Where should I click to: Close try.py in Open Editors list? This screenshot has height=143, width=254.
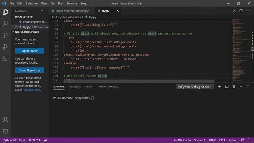(x=16, y=27)
